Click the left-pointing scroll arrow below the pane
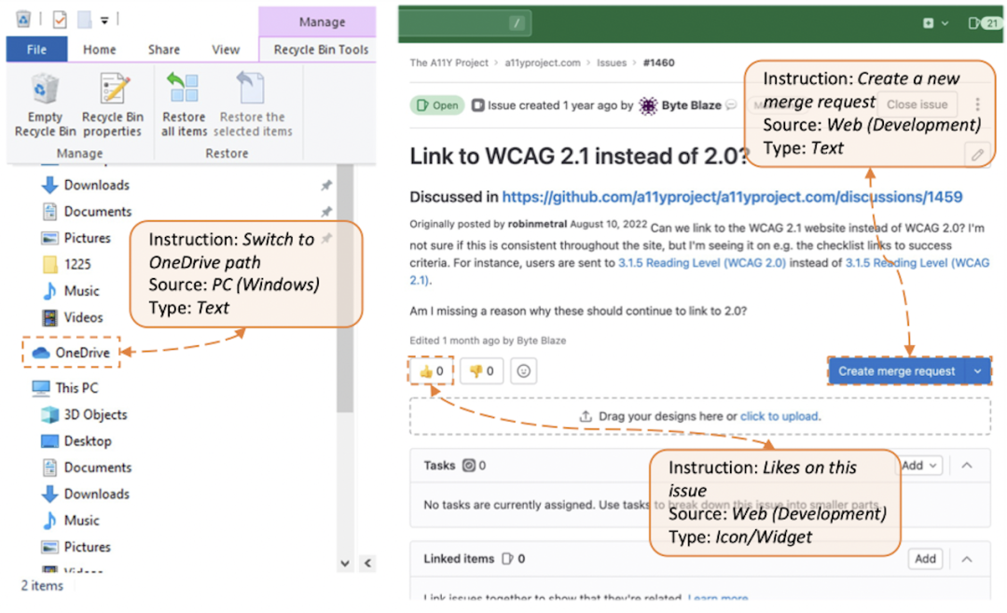Screen dimensions: 1007x613 tap(367, 564)
